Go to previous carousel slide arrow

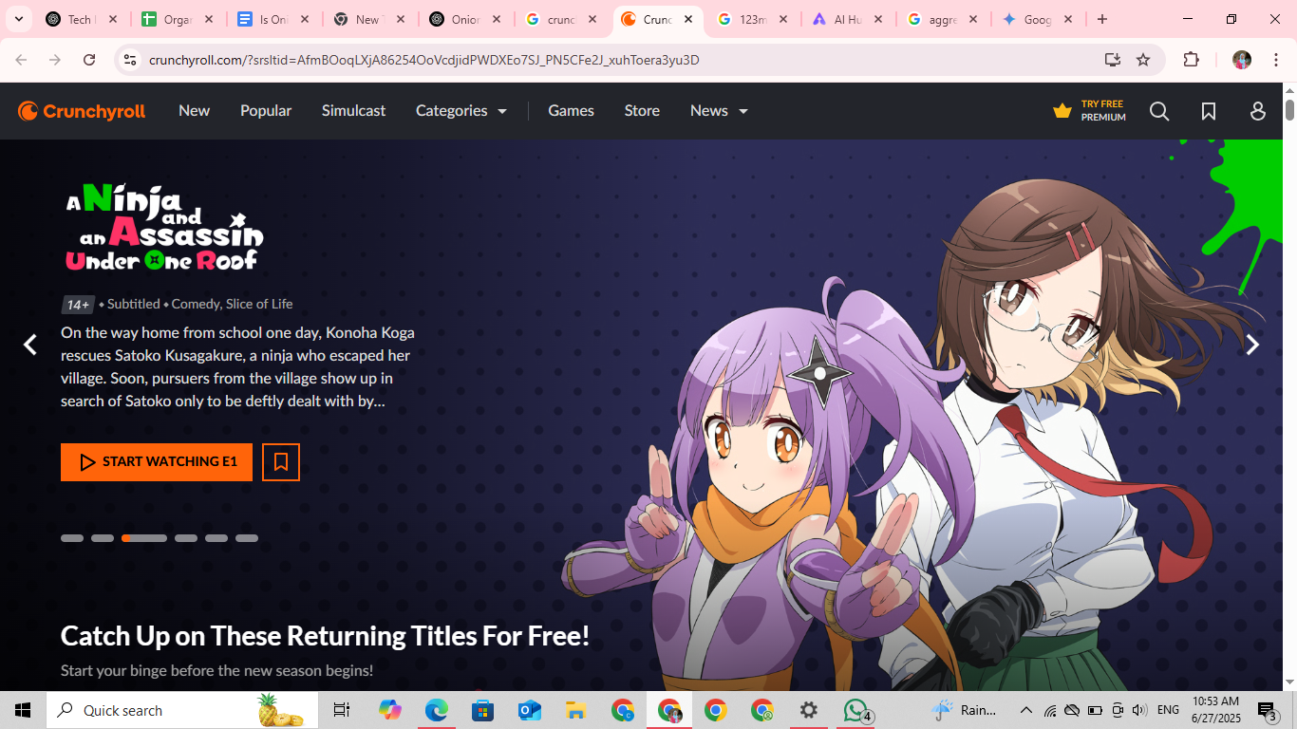point(30,345)
